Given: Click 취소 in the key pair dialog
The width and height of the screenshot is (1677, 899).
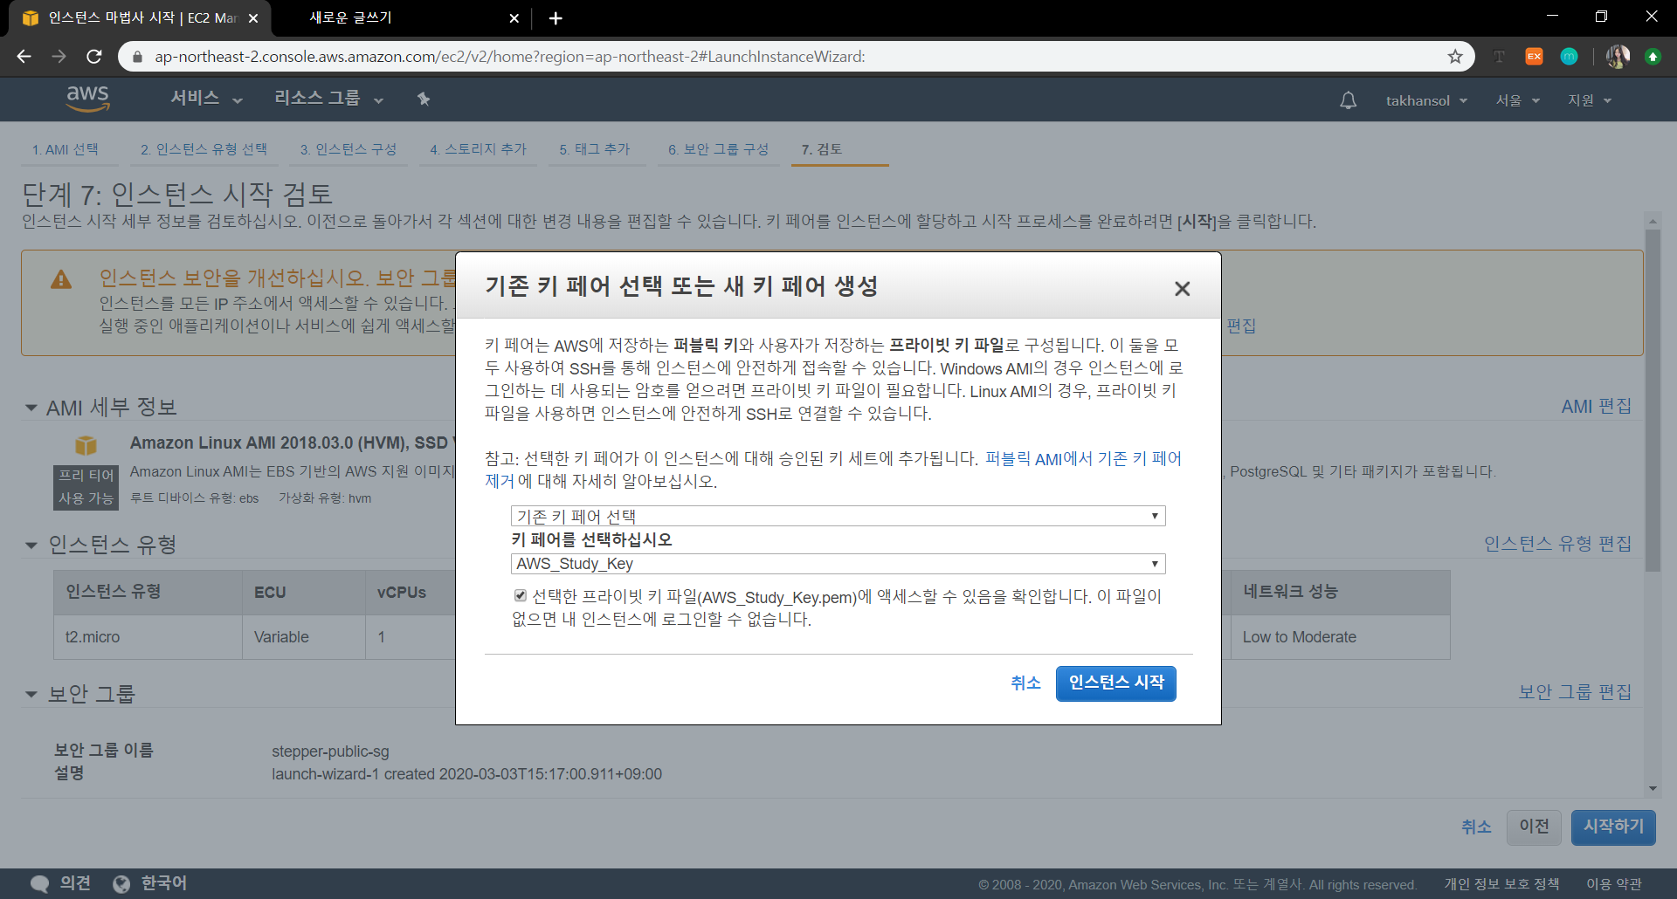Looking at the screenshot, I should point(1025,683).
